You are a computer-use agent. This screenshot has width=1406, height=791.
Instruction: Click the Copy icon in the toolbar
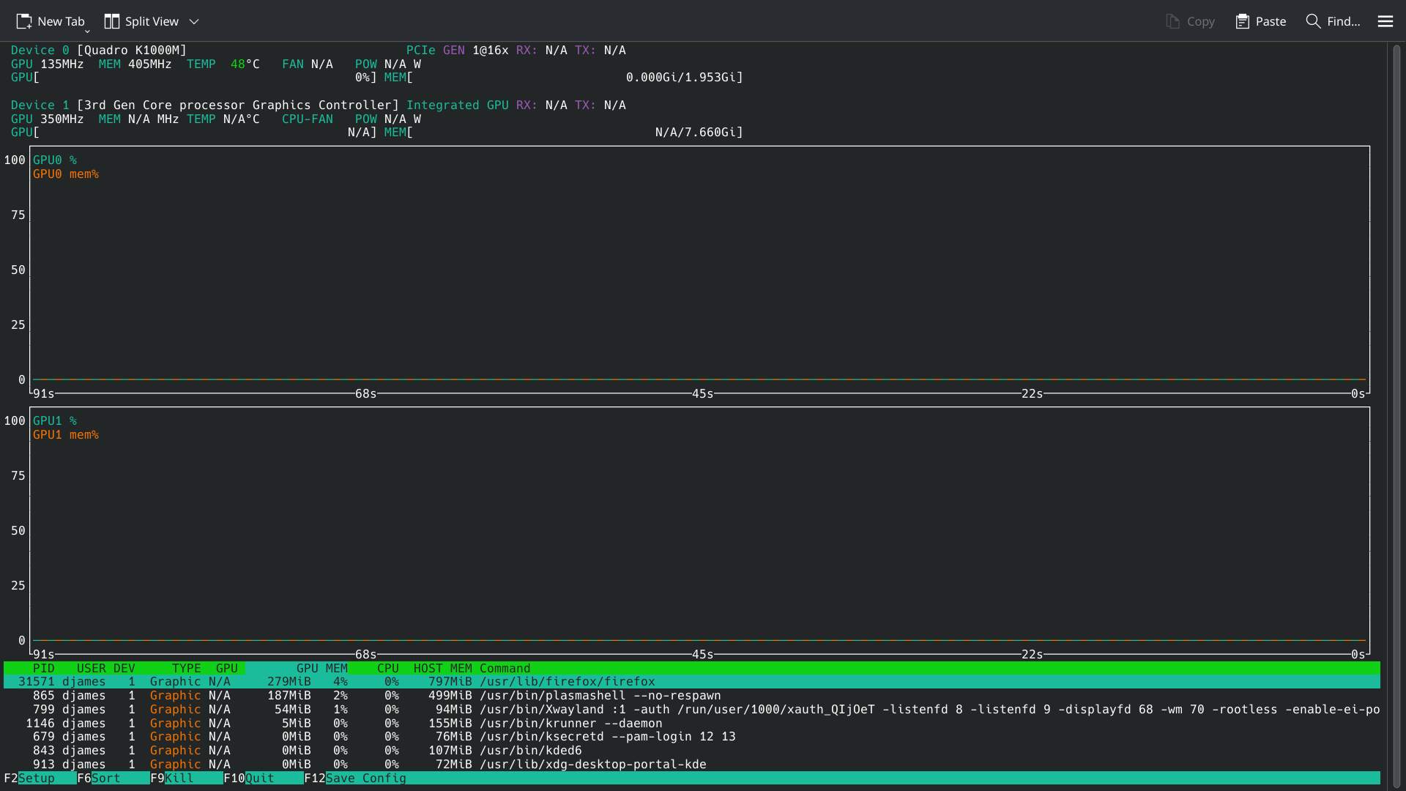coord(1172,21)
